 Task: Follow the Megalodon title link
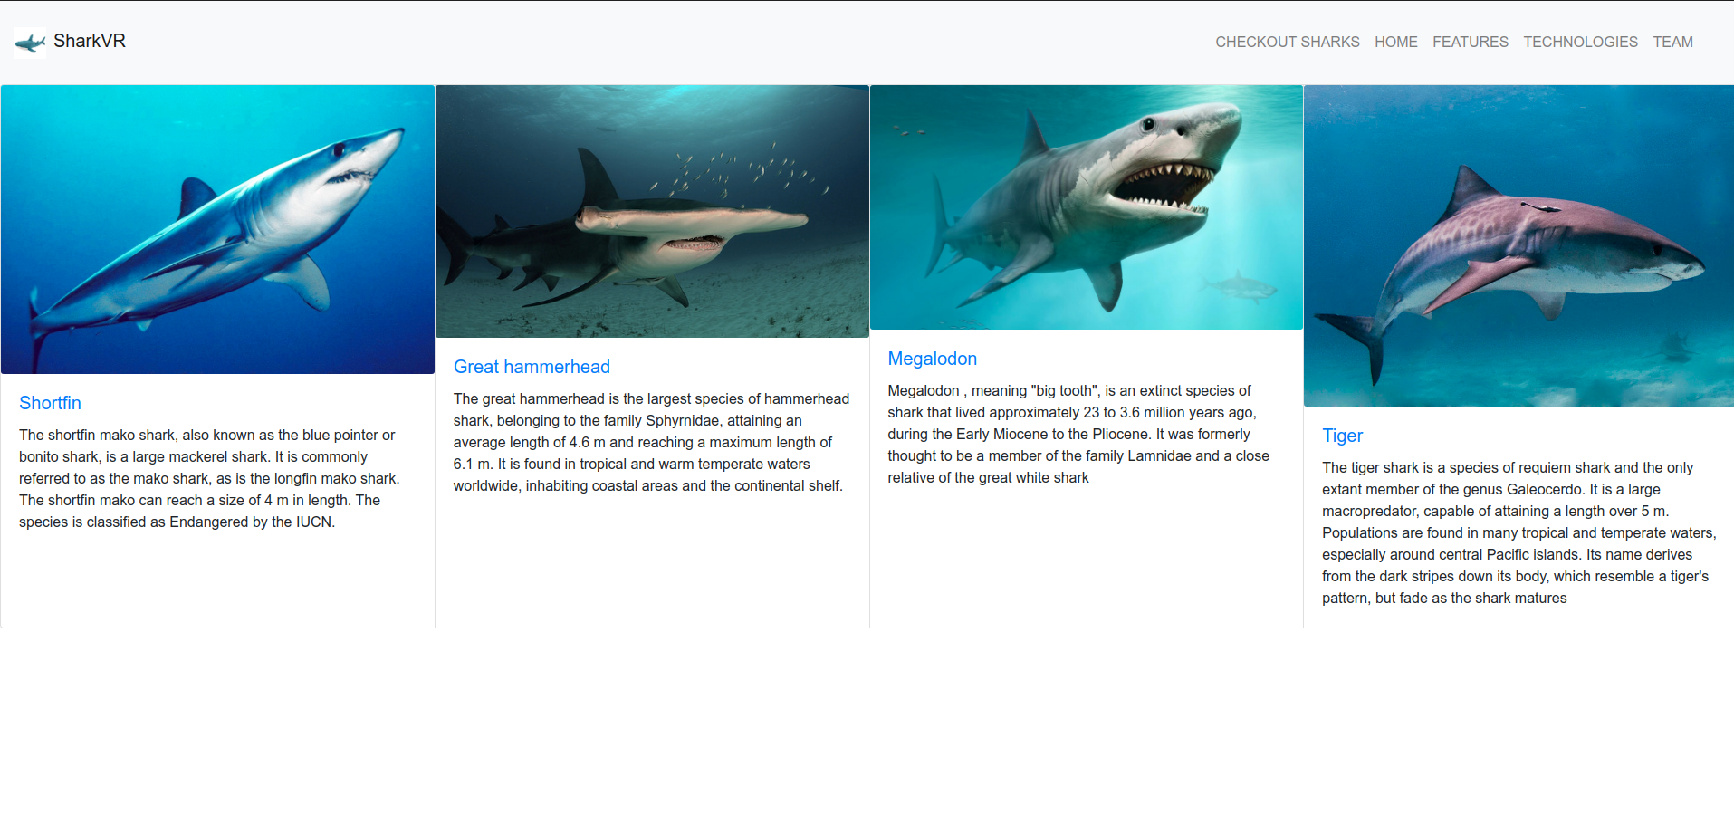click(932, 359)
